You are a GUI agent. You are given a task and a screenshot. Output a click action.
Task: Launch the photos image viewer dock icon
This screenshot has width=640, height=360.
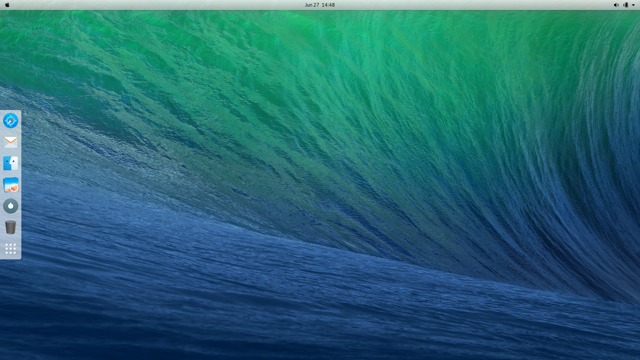(x=11, y=185)
